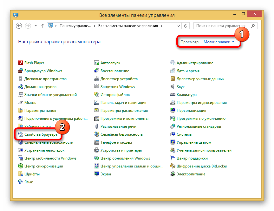Open the Центр обновления Windows link
The image size is (274, 211).
tap(125, 158)
